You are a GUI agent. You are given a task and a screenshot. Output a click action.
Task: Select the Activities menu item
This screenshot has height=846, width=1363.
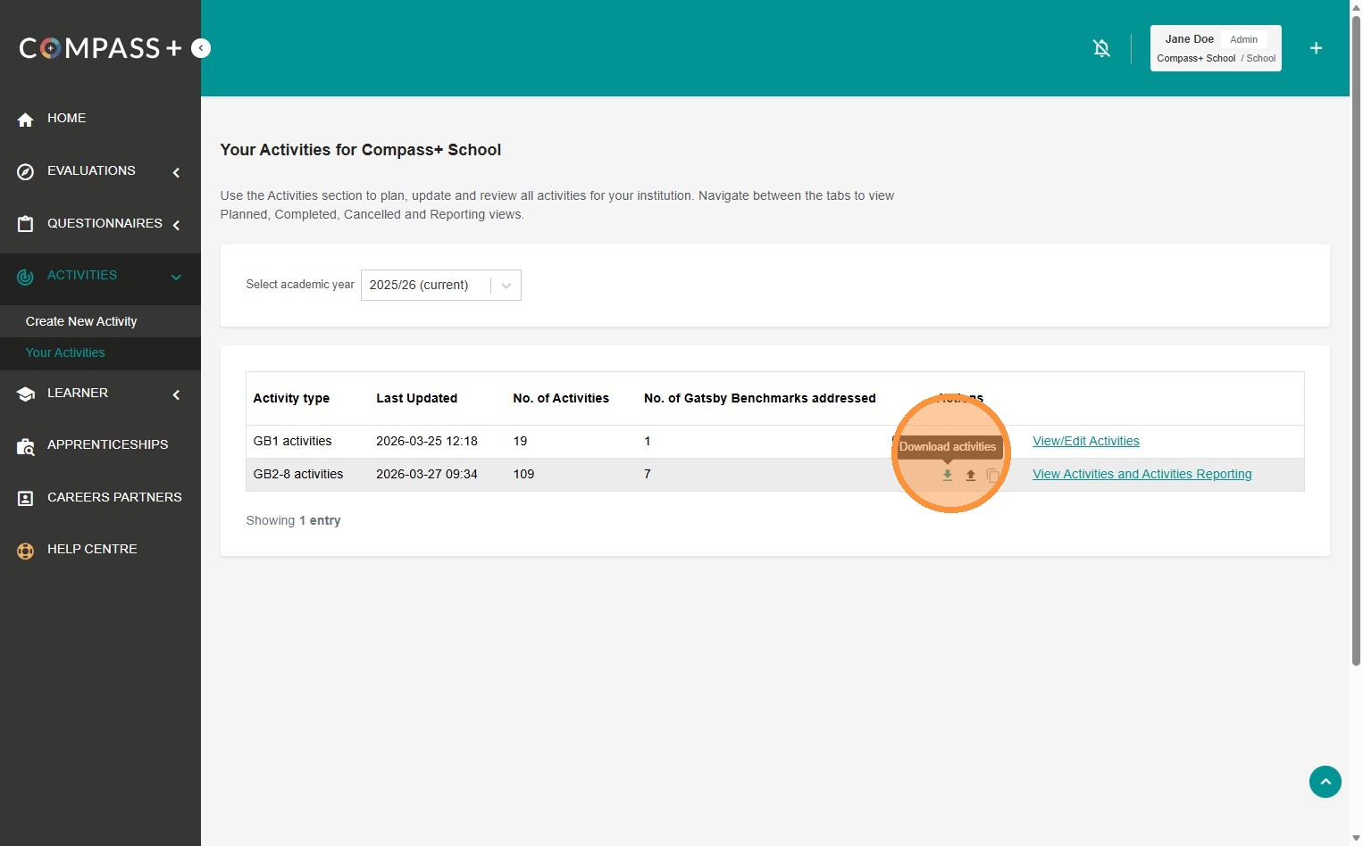coord(82,275)
